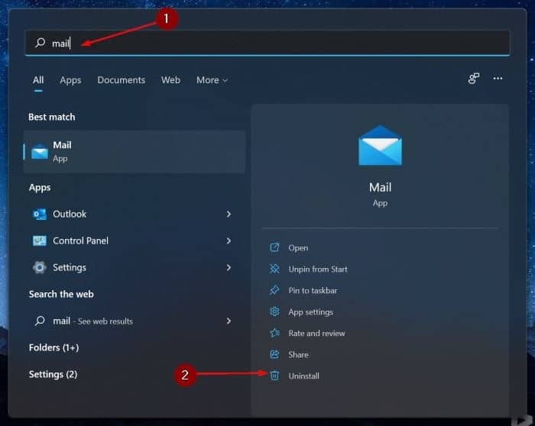Expand the mail web results chevron
Screen dimensions: 535x426
229,321
